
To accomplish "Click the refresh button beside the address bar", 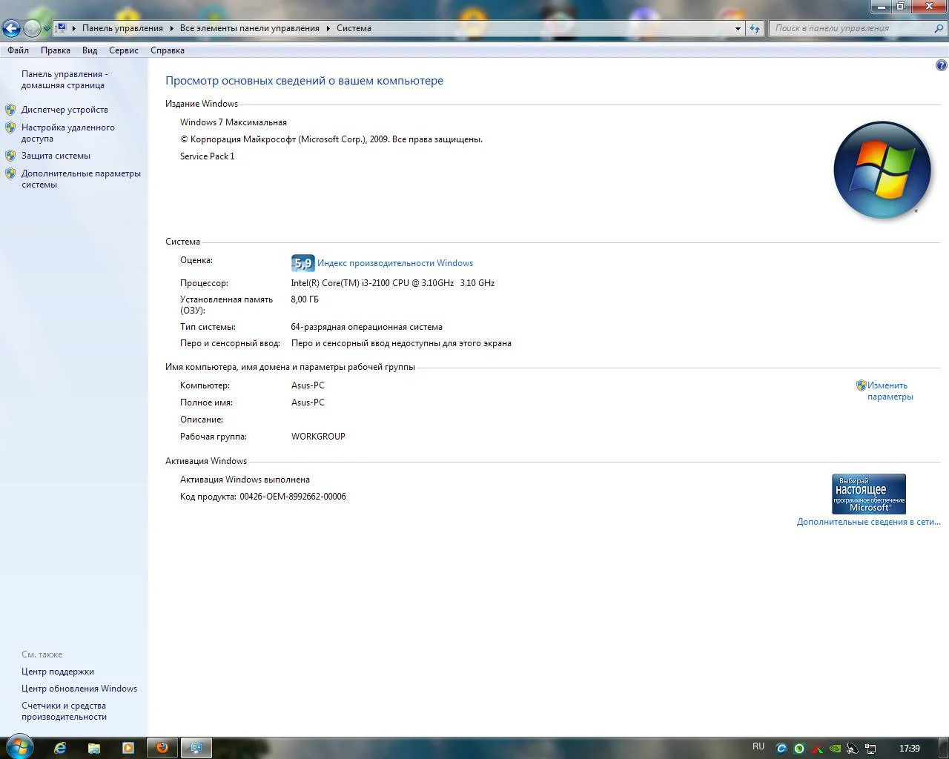I will pos(755,28).
